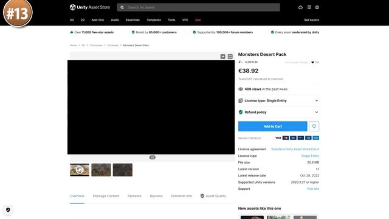
Task: Open the Sale menu item
Action: [x=198, y=20]
